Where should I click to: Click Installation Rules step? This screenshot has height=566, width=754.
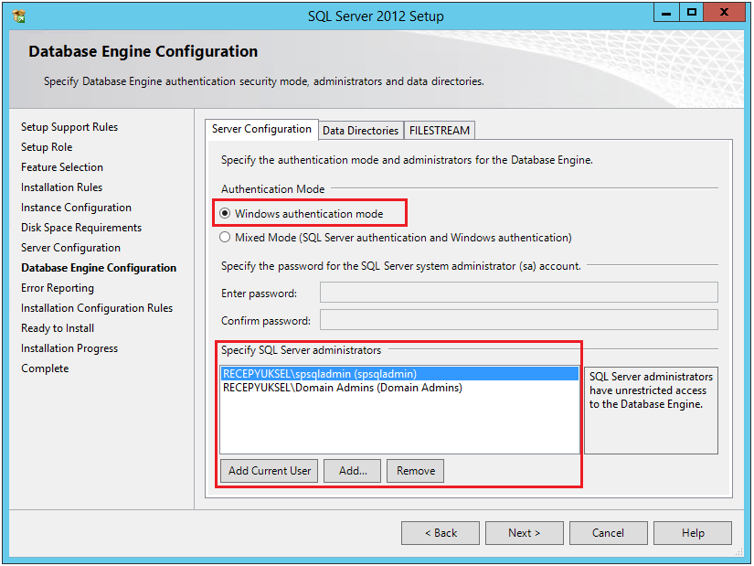[61, 187]
